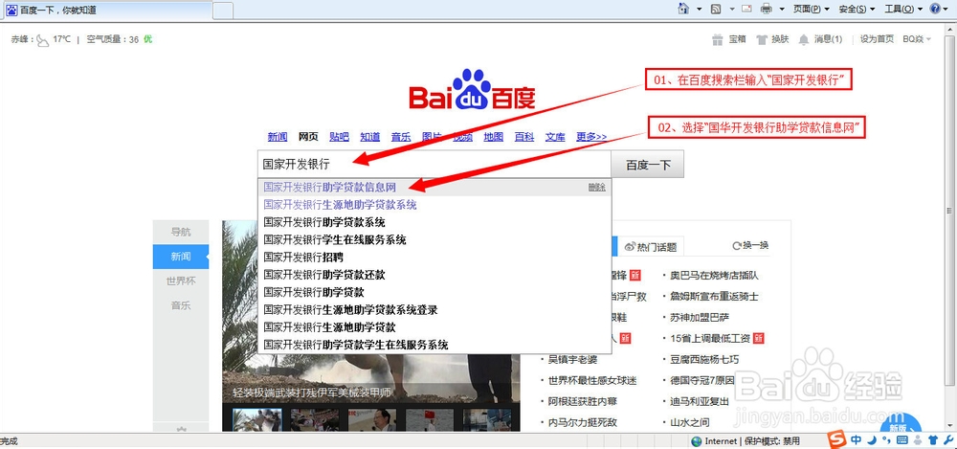Screen dimensions: 957x449
Task: Open 消息(1) bell notifications
Action: [x=820, y=39]
